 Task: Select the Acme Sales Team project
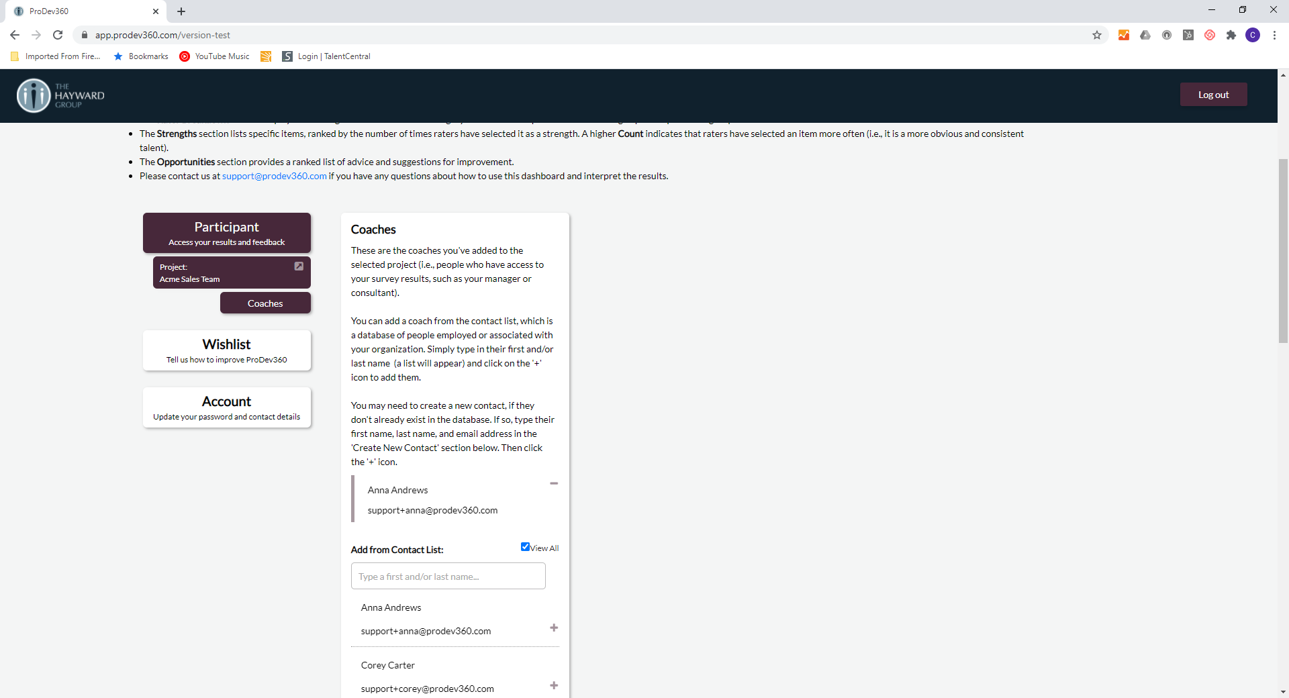click(x=232, y=272)
